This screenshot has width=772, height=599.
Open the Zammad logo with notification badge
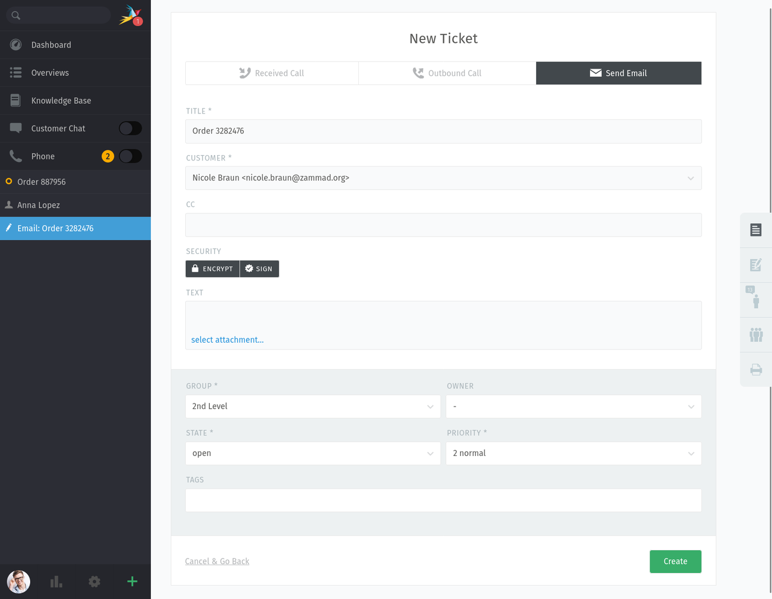click(x=130, y=15)
